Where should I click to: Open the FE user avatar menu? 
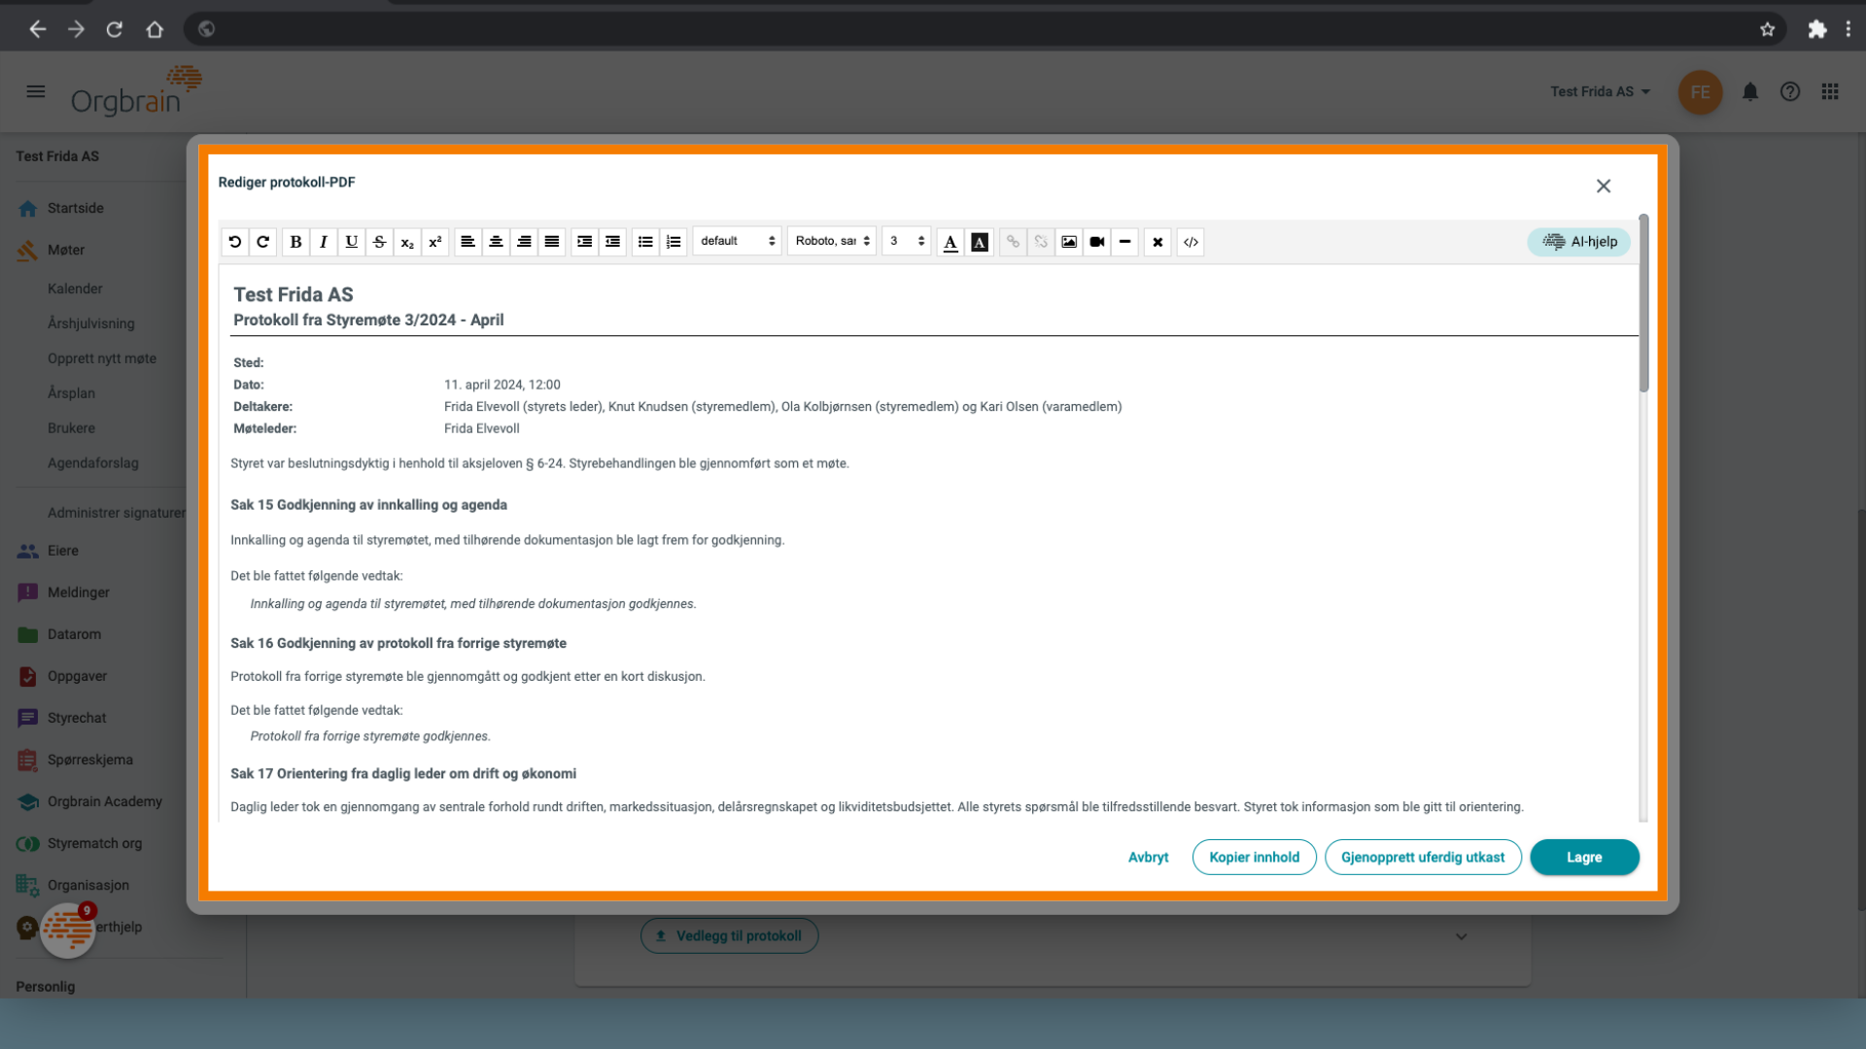pyautogui.click(x=1700, y=92)
